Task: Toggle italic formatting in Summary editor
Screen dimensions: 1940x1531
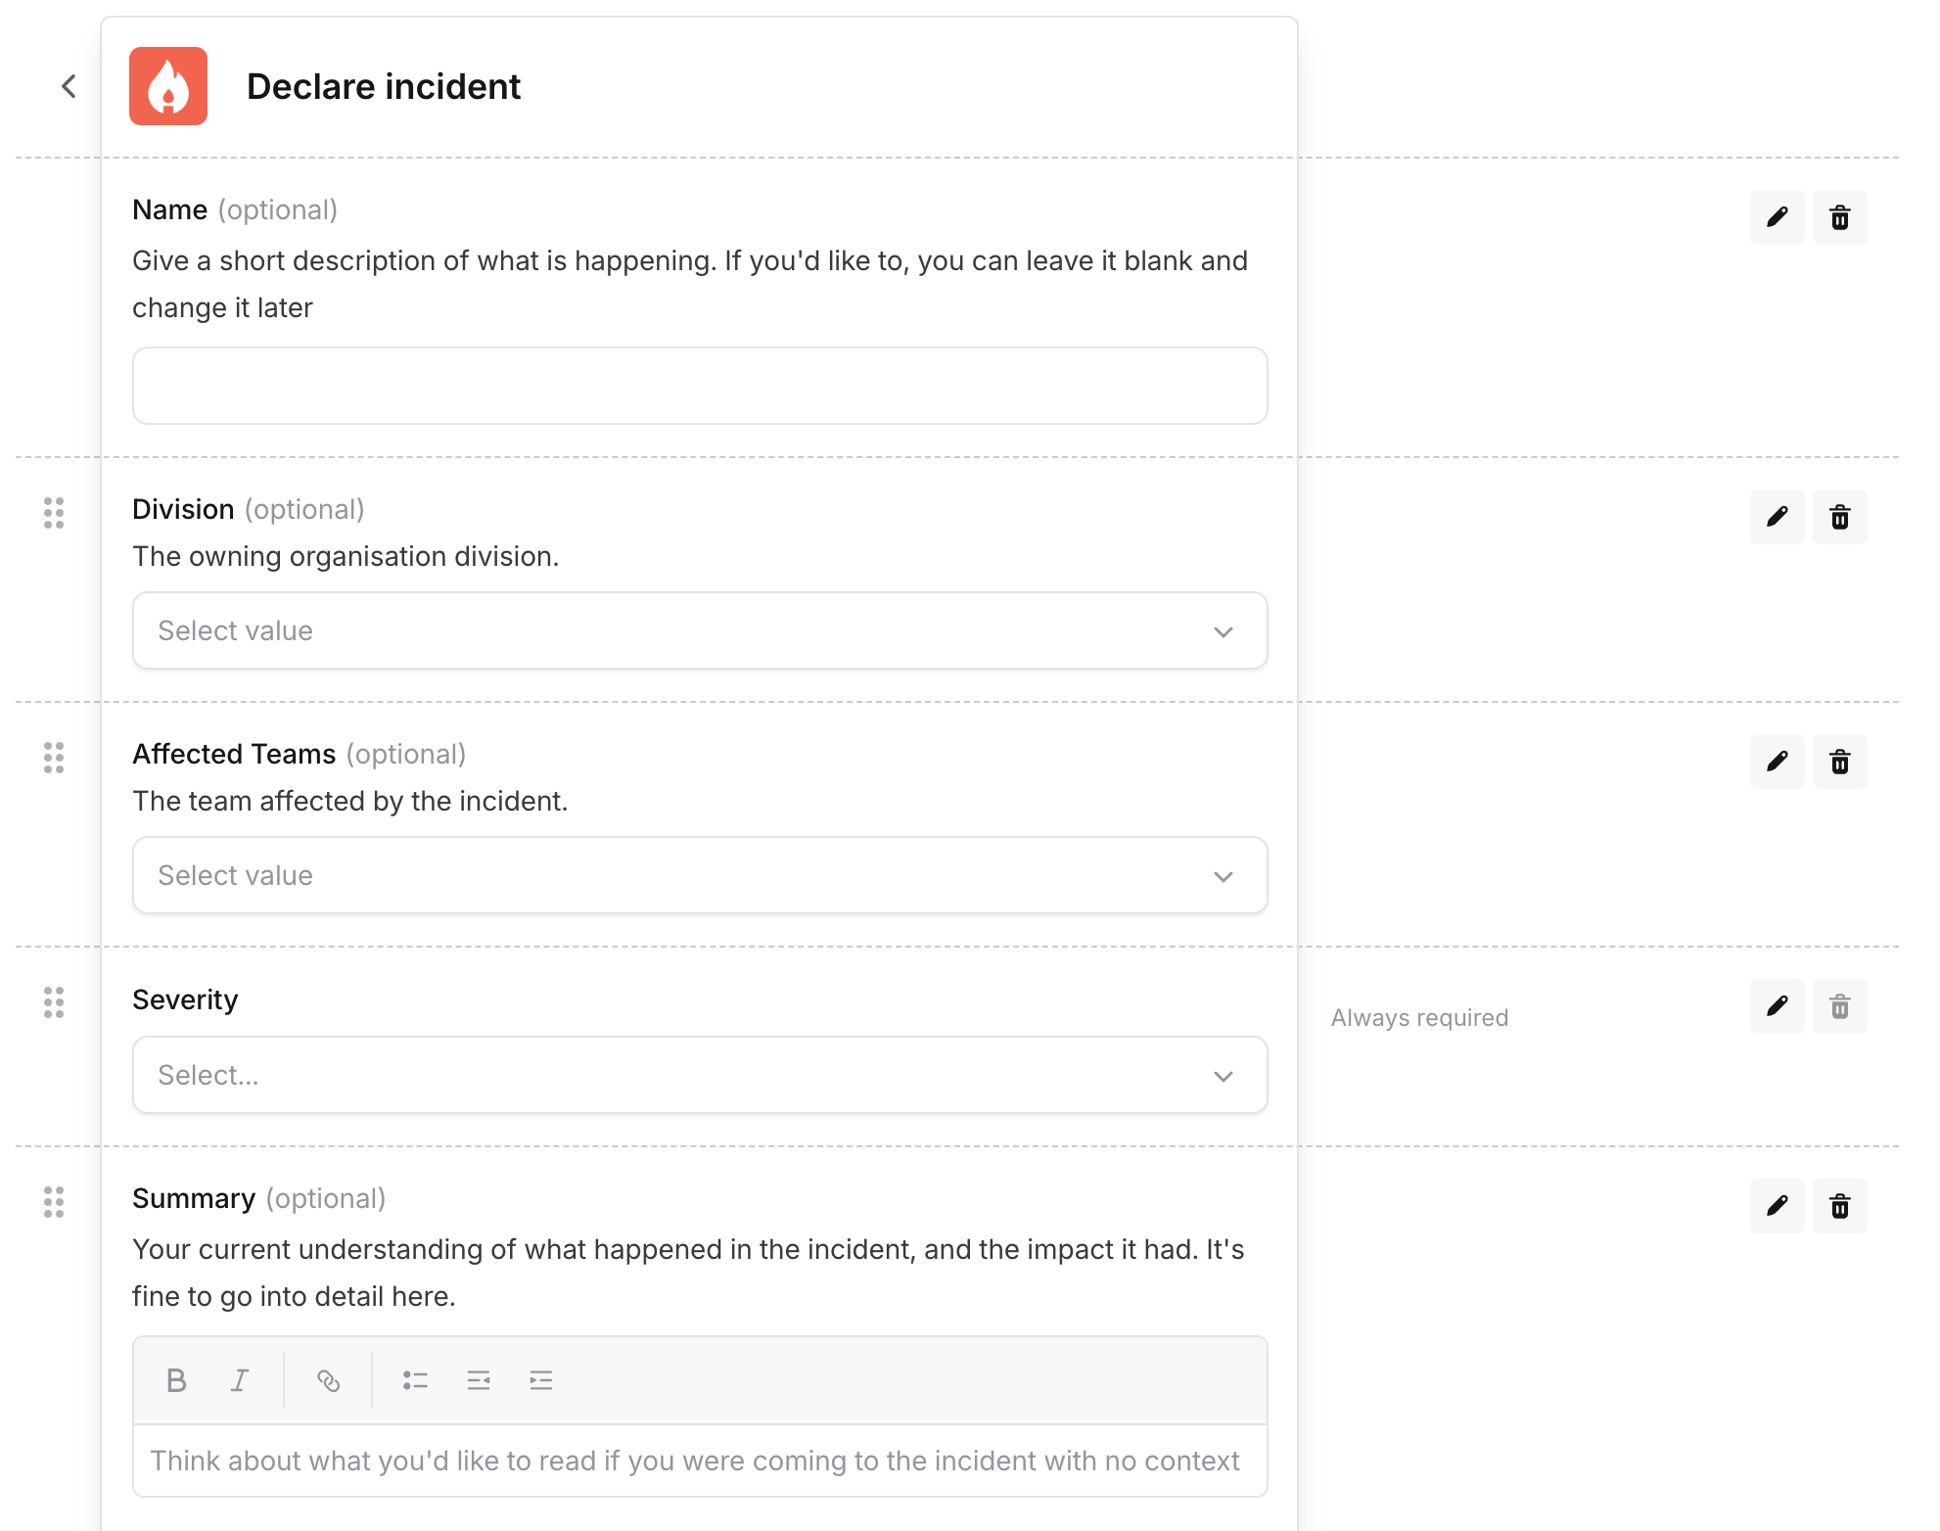Action: click(240, 1380)
